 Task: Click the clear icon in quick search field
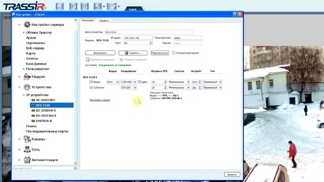pyautogui.click(x=75, y=168)
